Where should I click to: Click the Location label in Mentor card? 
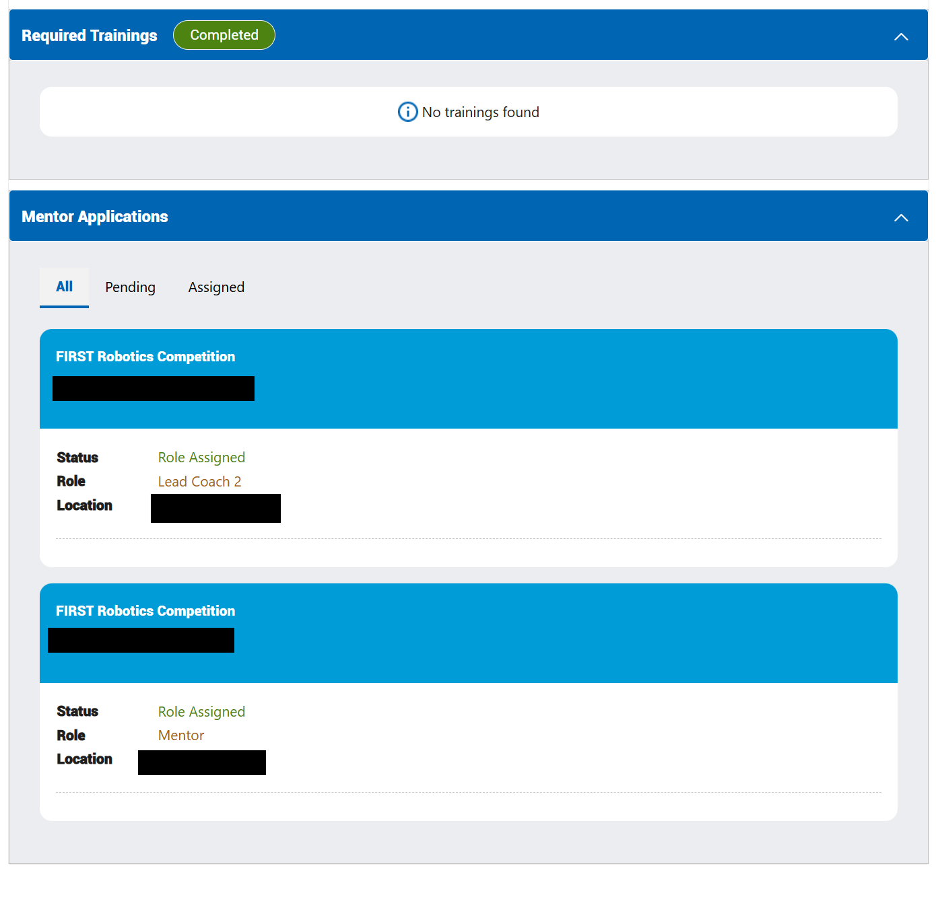point(84,759)
